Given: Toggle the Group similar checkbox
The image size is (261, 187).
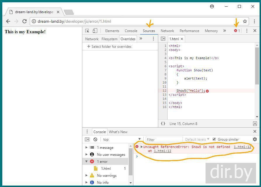Looking at the screenshot, I should (214, 139).
